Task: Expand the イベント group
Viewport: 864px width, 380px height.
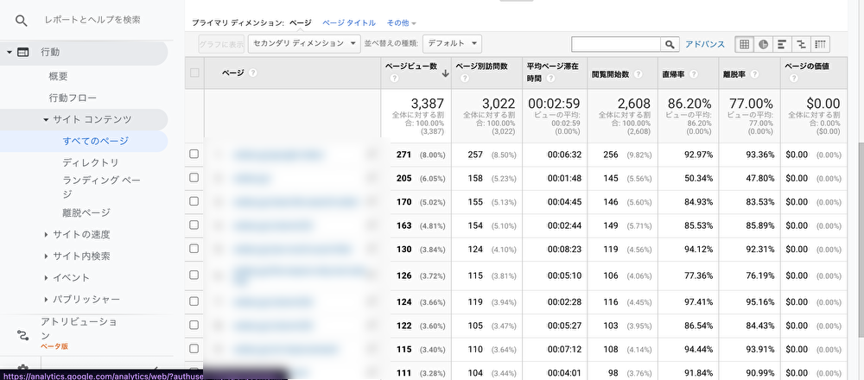Action: (x=47, y=278)
